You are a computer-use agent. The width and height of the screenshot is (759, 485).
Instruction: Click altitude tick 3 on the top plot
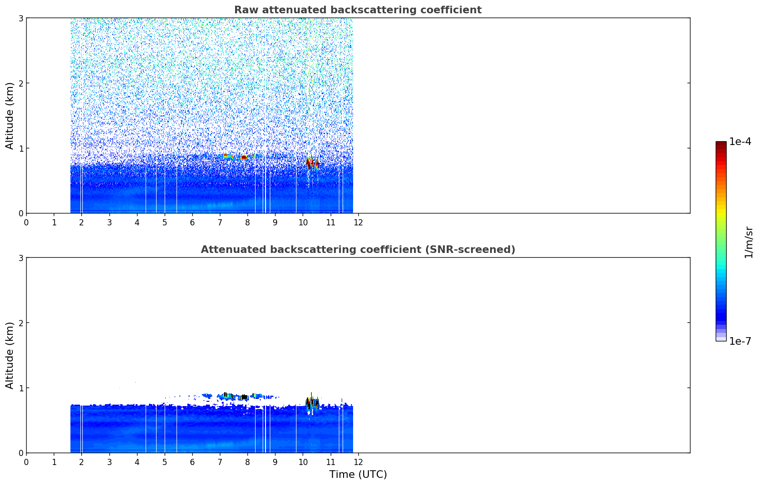tap(20, 18)
